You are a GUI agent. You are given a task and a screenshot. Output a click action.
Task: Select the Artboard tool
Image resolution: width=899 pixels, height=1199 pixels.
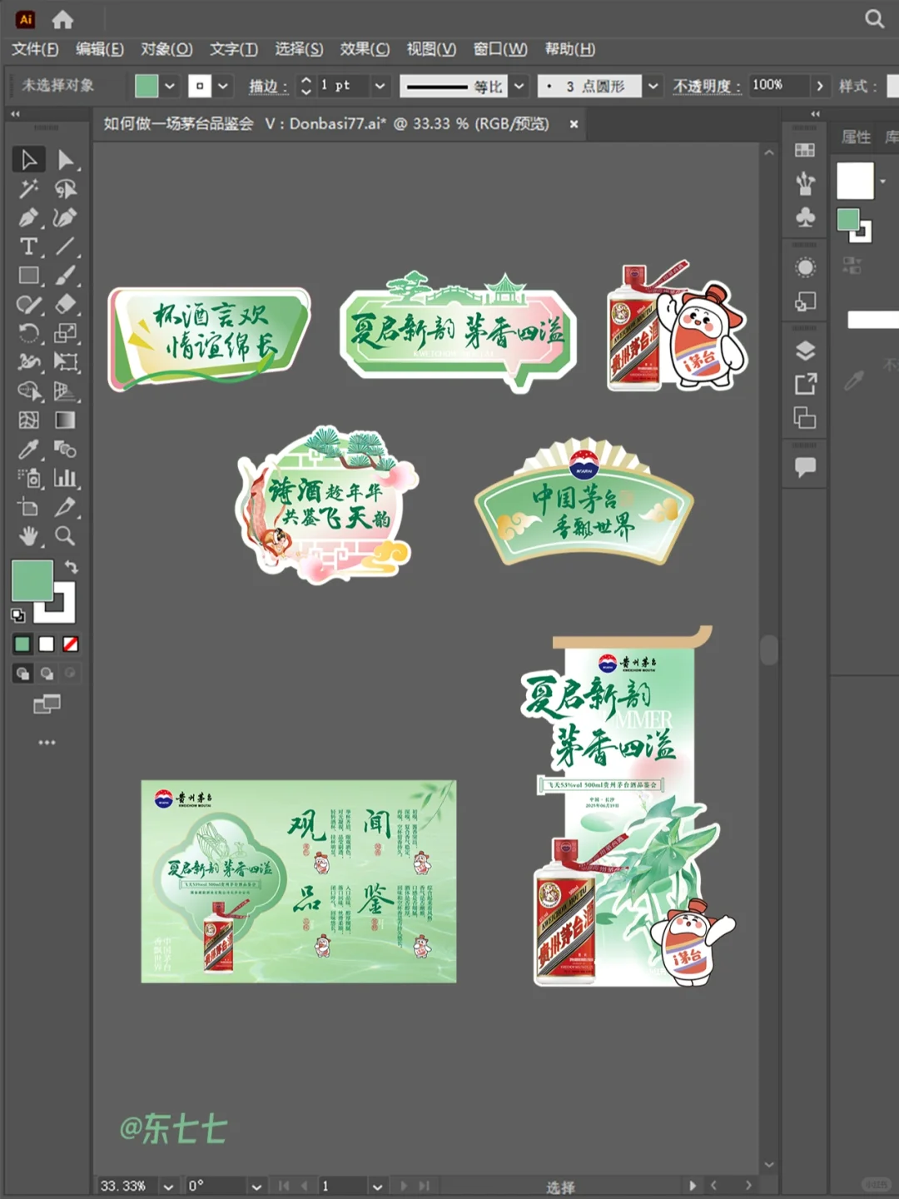(28, 507)
